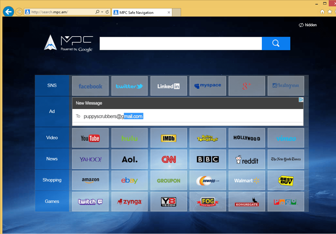Open the Instagram tile
The width and height of the screenshot is (336, 234).
tap(286, 86)
